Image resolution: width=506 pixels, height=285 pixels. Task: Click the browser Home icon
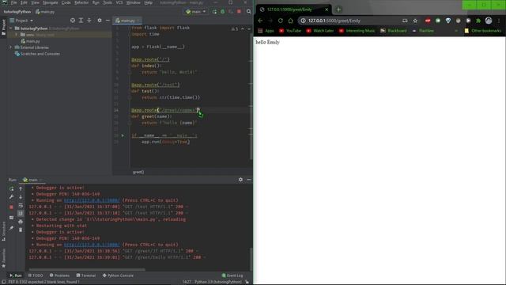pos(290,21)
